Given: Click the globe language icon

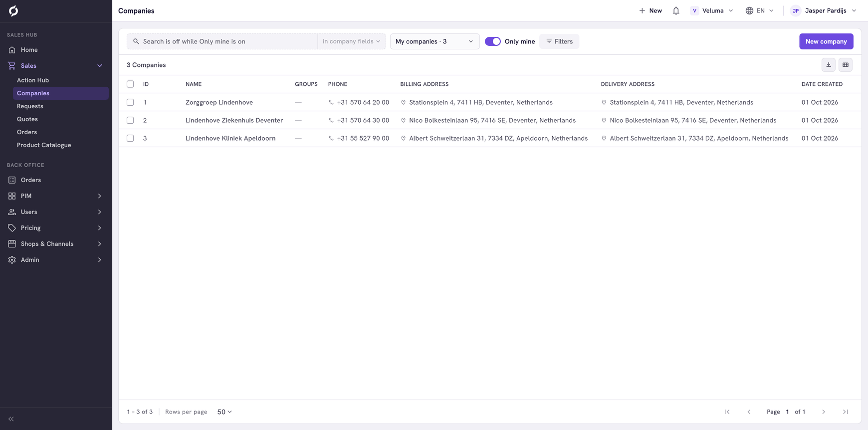Looking at the screenshot, I should pyautogui.click(x=749, y=10).
